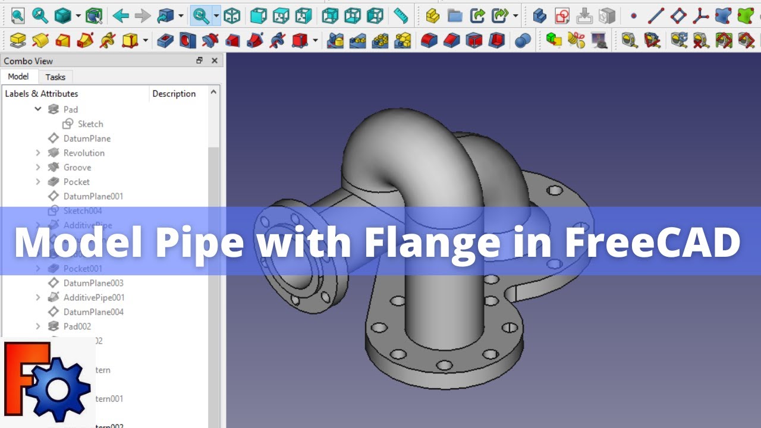Switch to the Tasks tab

(x=55, y=77)
